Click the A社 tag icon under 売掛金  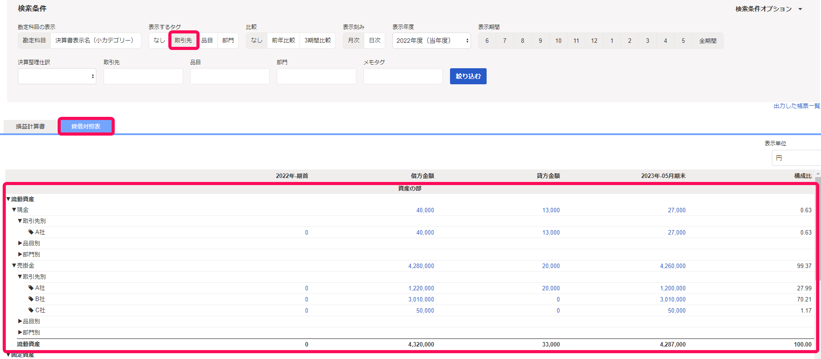31,288
